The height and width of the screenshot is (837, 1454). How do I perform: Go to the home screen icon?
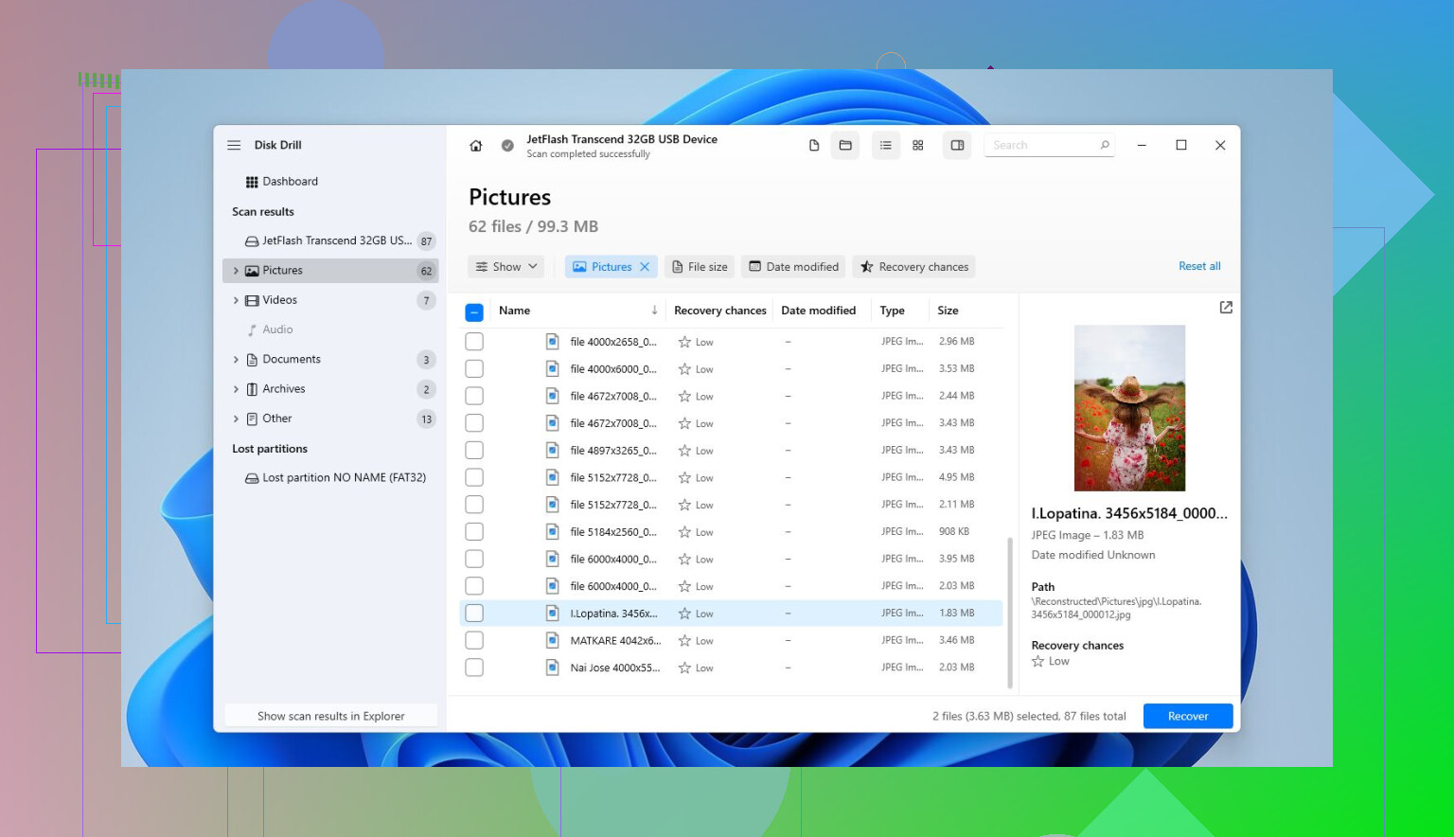pos(476,146)
